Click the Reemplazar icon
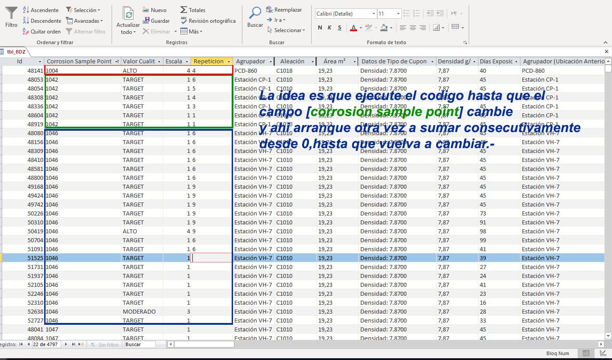The width and height of the screenshot is (612, 360). pos(270,9)
